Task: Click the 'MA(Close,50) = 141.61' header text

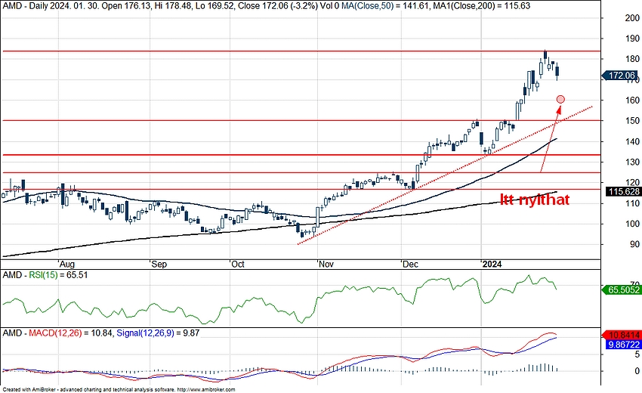Action: coord(385,6)
